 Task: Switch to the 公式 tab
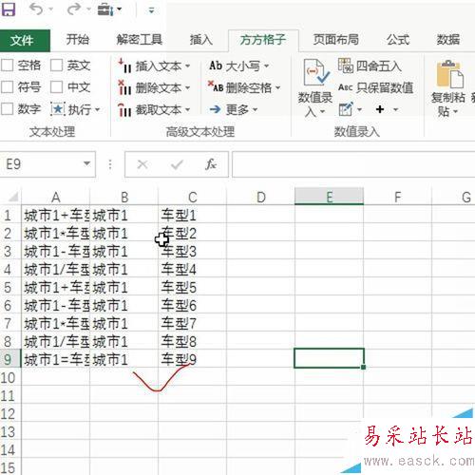click(398, 40)
